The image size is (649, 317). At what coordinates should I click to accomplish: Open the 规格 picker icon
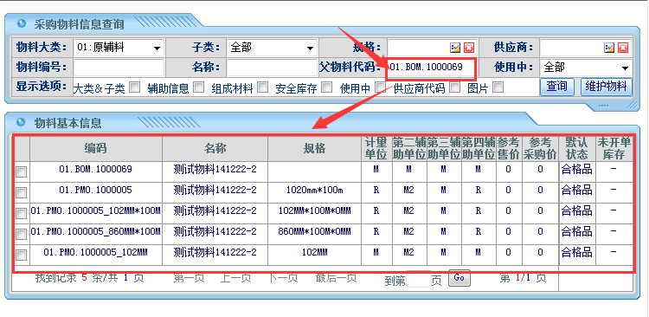(x=455, y=48)
